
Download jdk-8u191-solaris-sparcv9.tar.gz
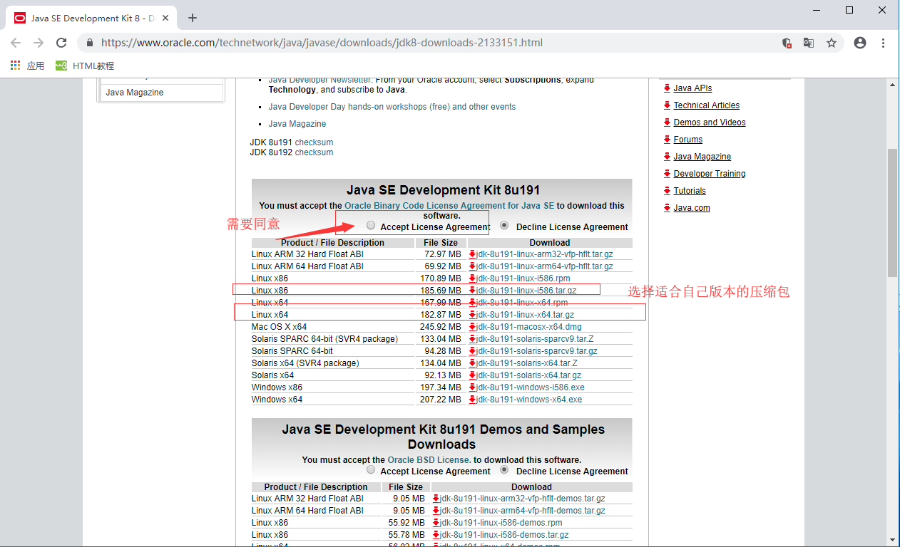pyautogui.click(x=537, y=351)
